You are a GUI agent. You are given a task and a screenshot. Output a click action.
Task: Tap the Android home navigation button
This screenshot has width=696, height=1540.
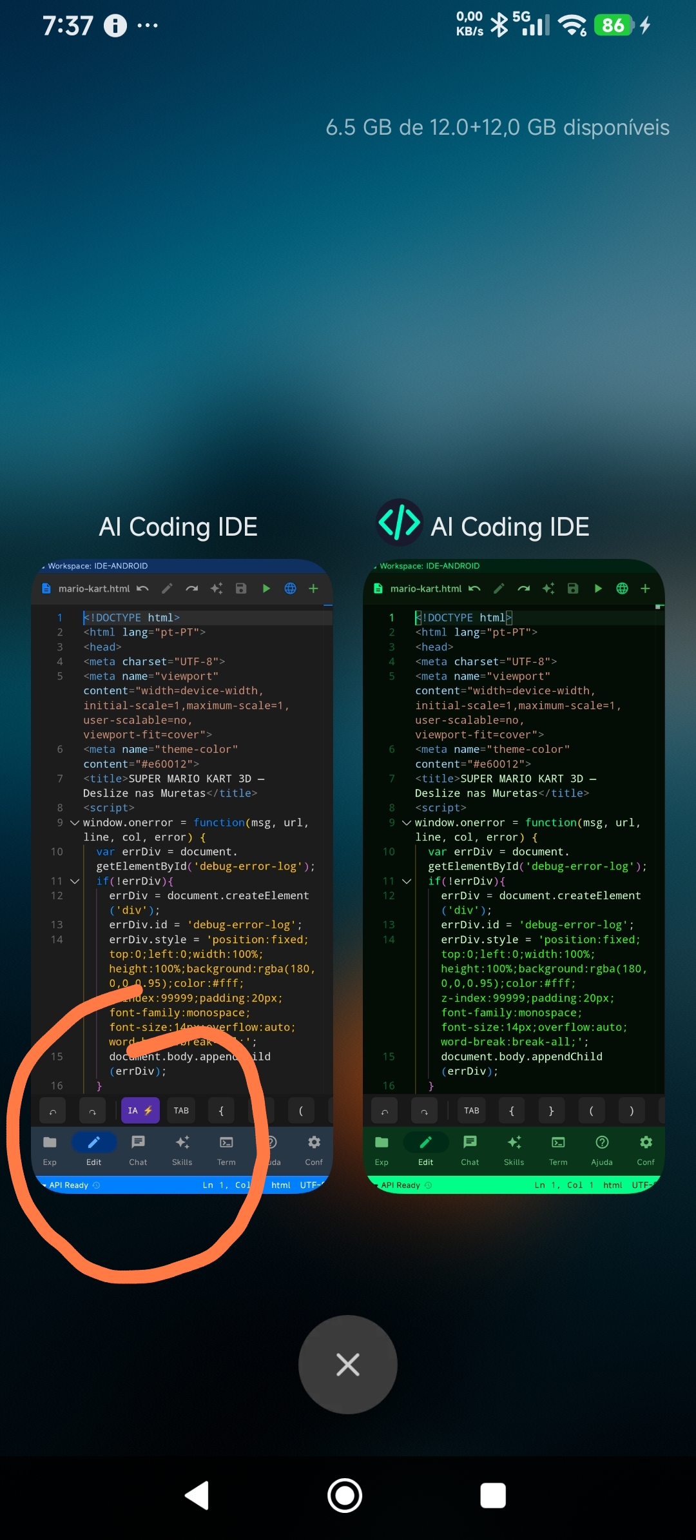click(x=345, y=1496)
